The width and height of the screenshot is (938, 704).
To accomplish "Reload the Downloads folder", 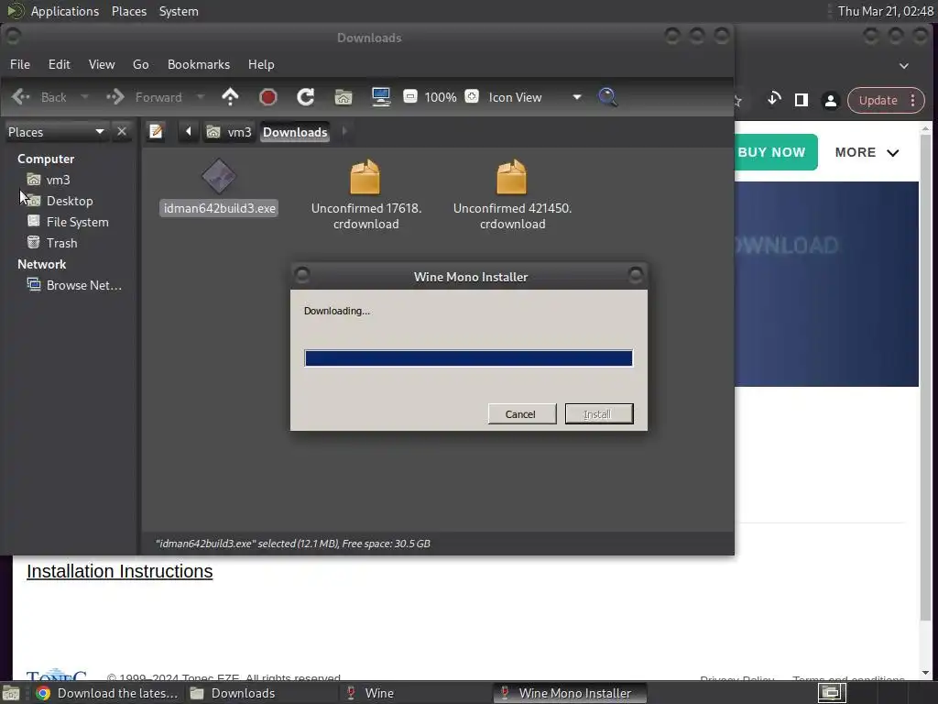I will pyautogui.click(x=306, y=97).
